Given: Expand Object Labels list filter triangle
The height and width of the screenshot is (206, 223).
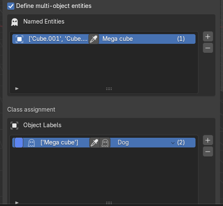Looking at the screenshot, I should (x=17, y=203).
